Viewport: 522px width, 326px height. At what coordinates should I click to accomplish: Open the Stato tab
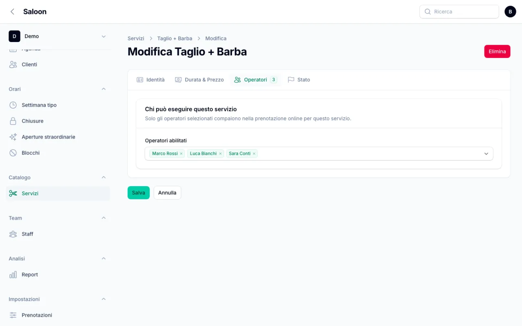pos(299,80)
